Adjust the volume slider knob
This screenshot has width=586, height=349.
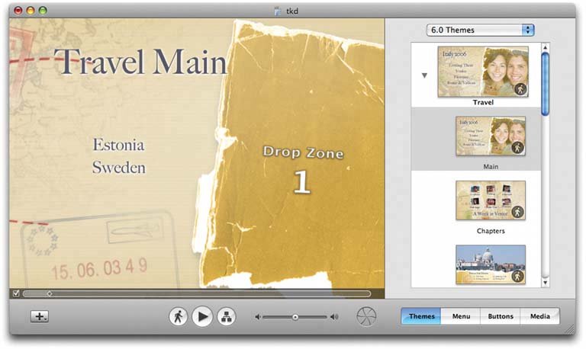(x=295, y=317)
